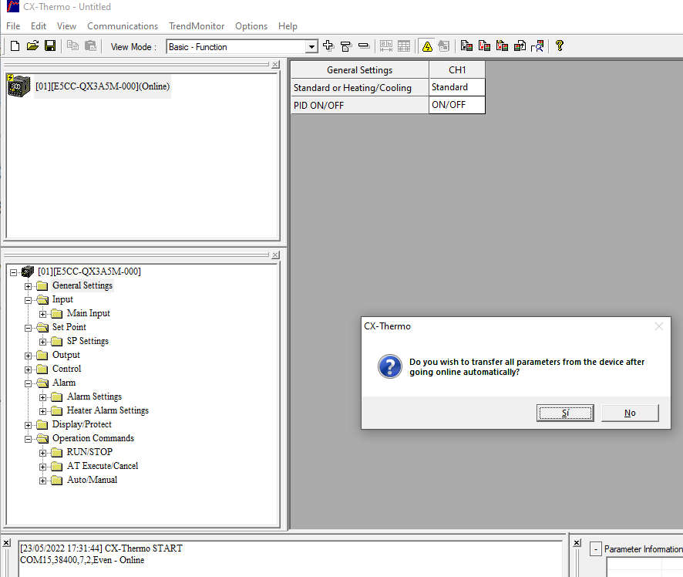Screen dimensions: 683x577
Task: Select the General Settings tree label
Action: coord(82,285)
